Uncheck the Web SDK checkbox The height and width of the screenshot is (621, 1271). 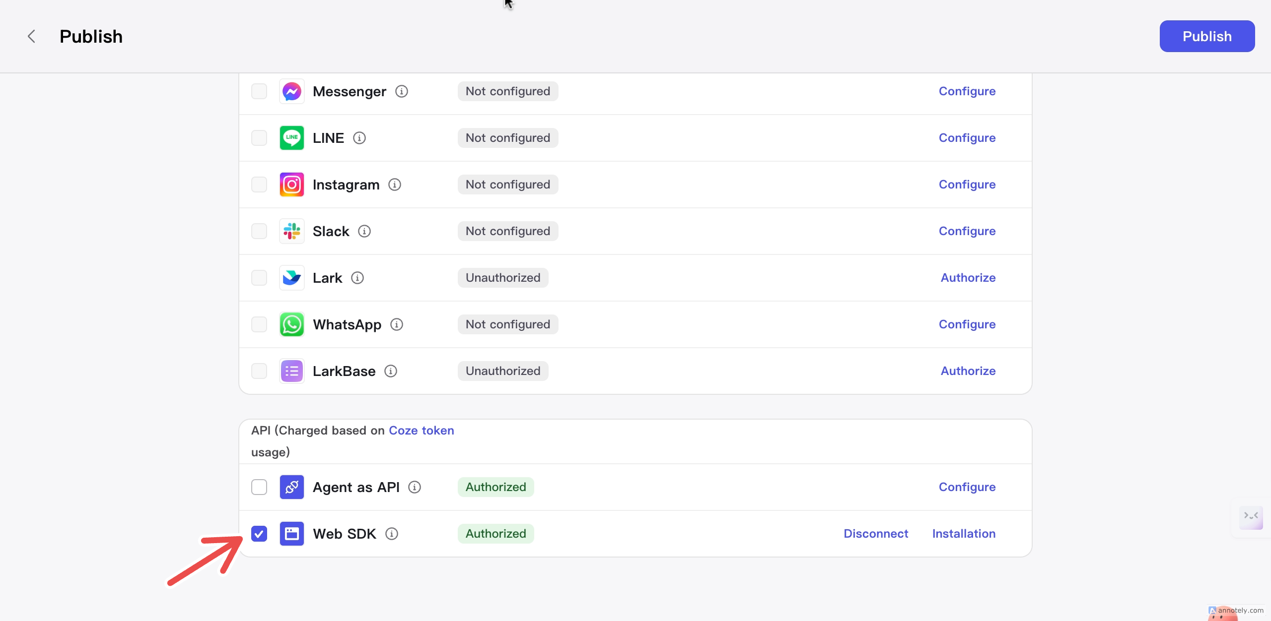pos(259,534)
